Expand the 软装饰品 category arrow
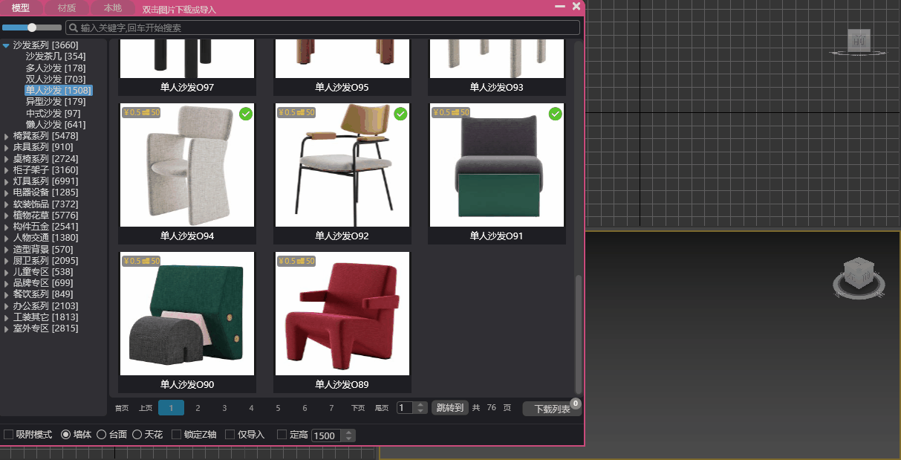This screenshot has width=901, height=460. (x=7, y=204)
